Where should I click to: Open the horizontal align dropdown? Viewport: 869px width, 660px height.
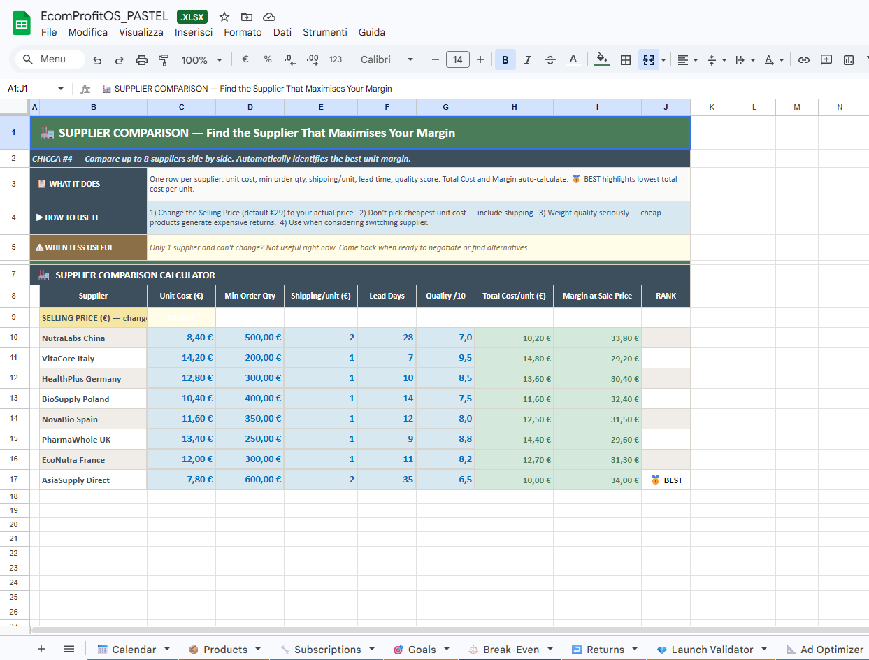[688, 60]
